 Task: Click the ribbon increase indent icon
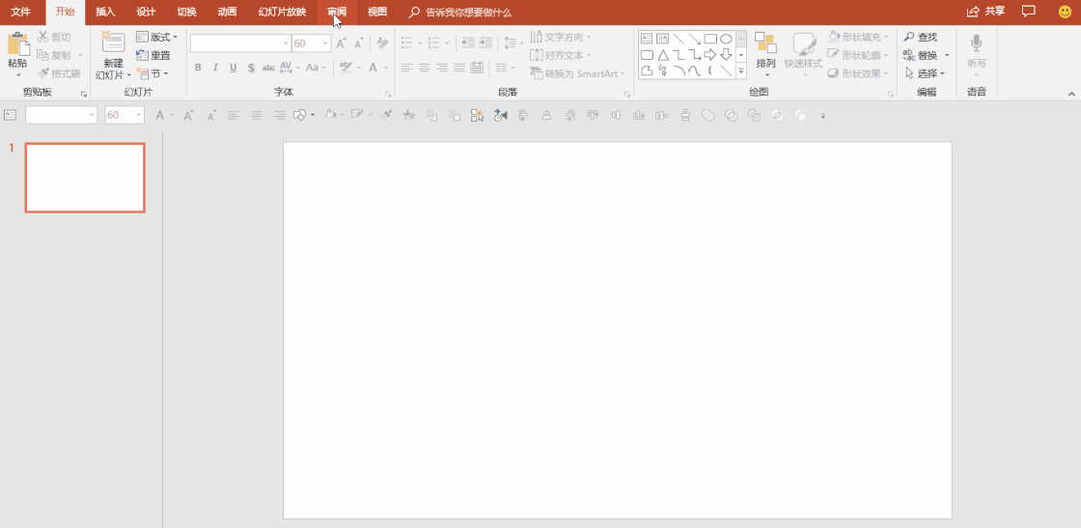tap(486, 42)
